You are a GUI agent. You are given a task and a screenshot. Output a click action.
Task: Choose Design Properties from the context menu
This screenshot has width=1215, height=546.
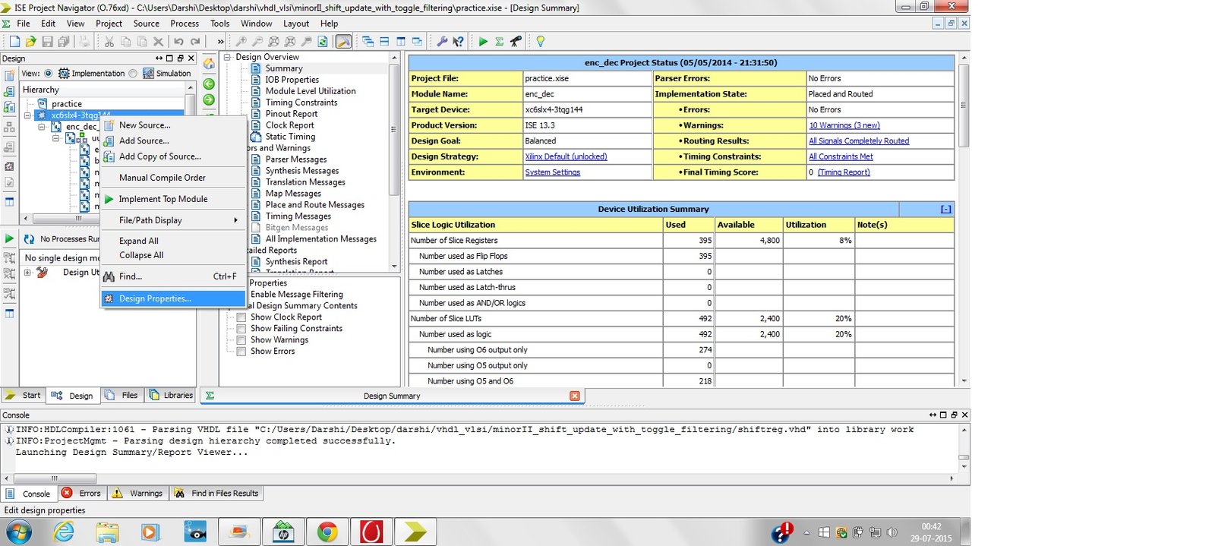tap(155, 298)
